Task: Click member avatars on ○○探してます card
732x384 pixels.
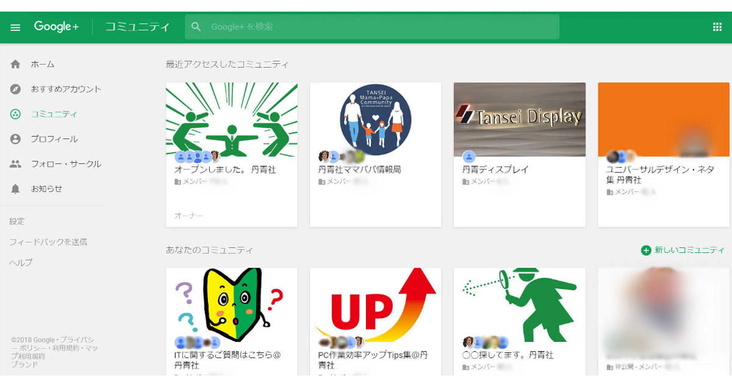Action: coord(485,342)
